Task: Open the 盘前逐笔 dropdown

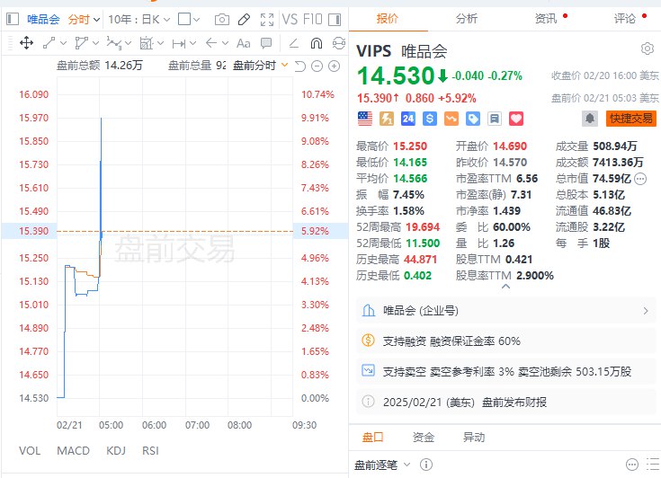Action: [382, 465]
